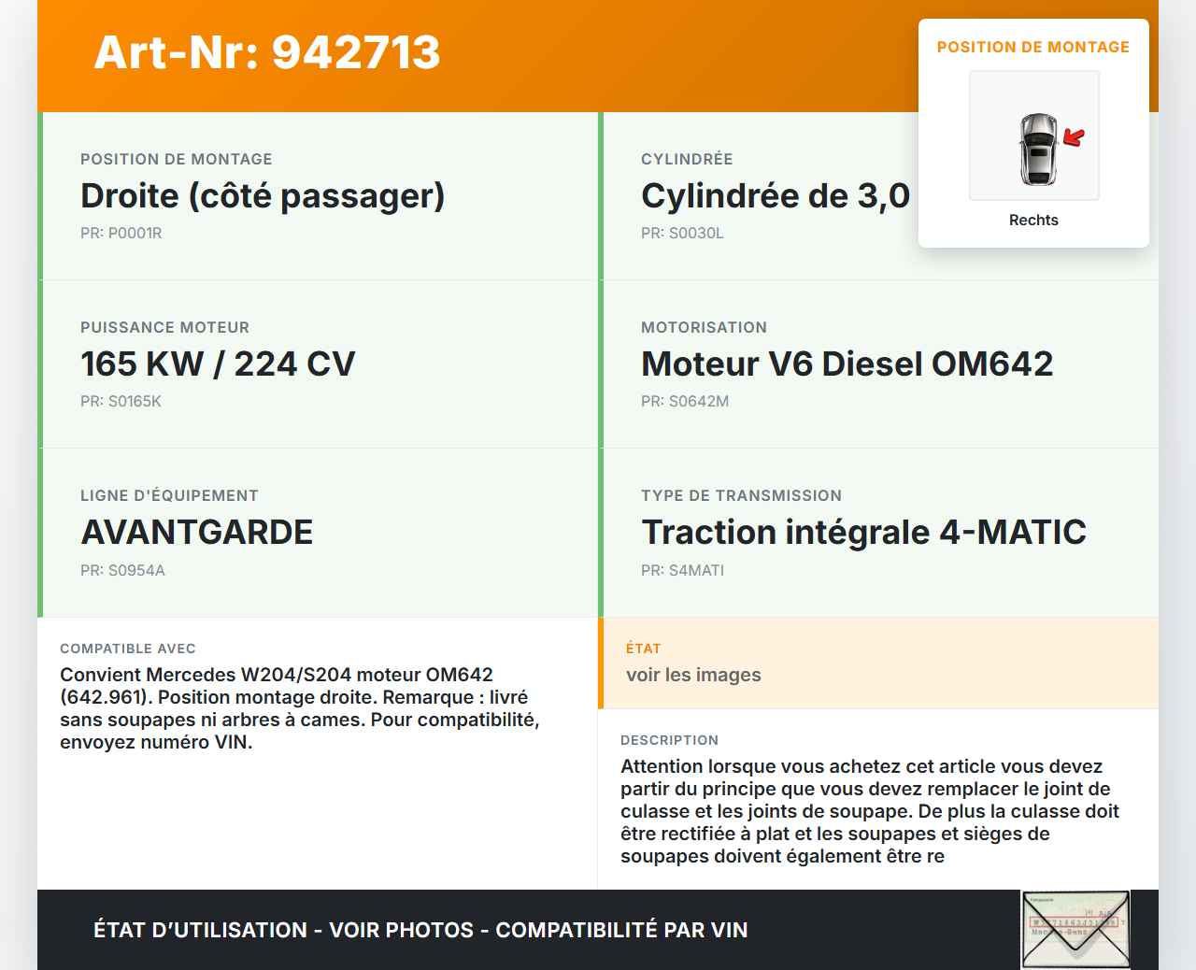This screenshot has height=970, width=1196.
Task: Click the Rechts label under the car image
Action: (1033, 221)
